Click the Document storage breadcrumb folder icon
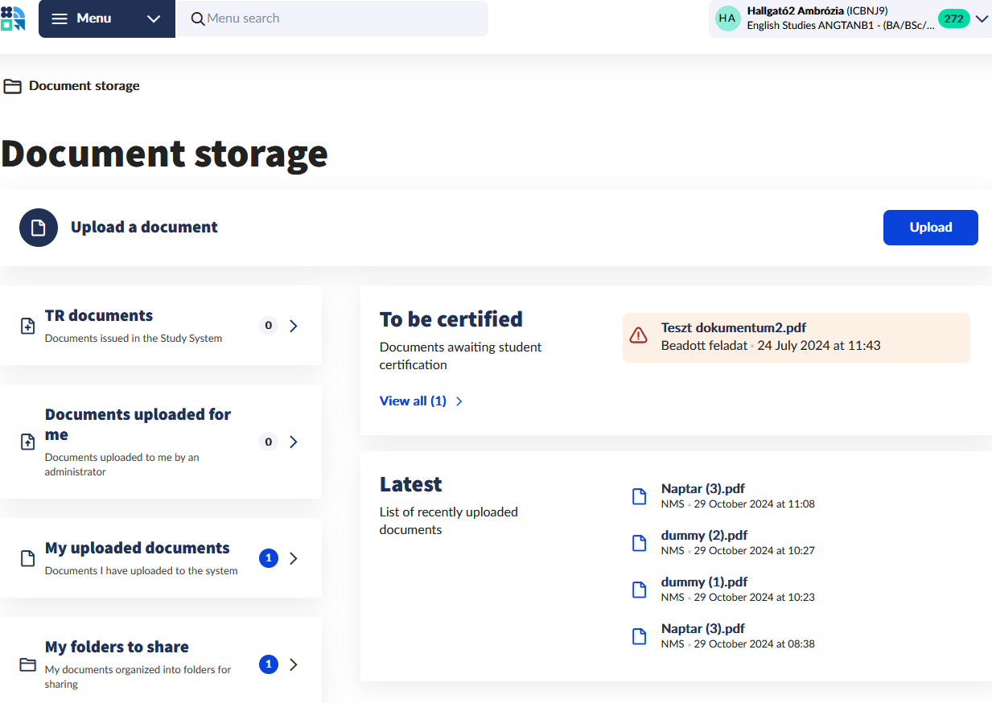The height and width of the screenshot is (703, 992). click(12, 86)
